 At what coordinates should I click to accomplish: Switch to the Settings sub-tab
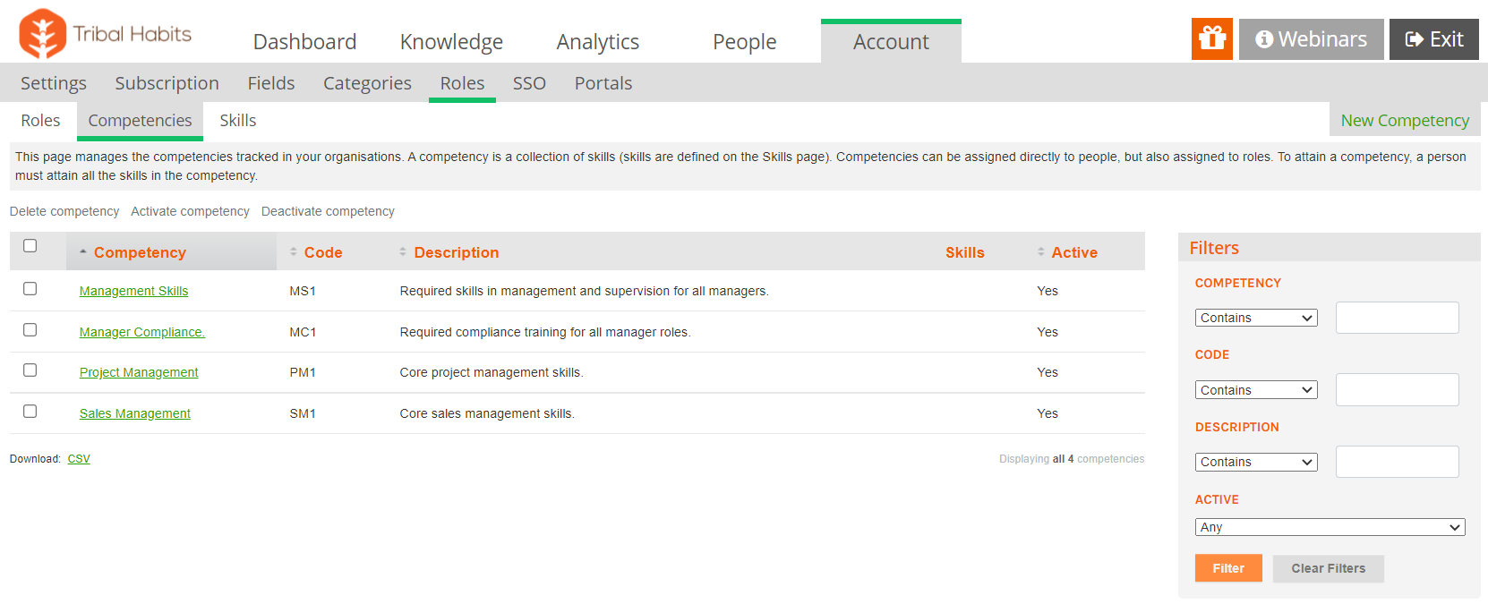(x=54, y=83)
